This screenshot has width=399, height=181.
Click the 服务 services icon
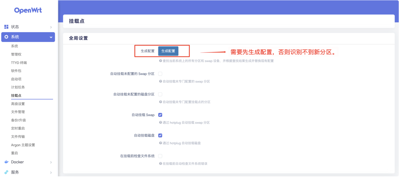[6, 172]
